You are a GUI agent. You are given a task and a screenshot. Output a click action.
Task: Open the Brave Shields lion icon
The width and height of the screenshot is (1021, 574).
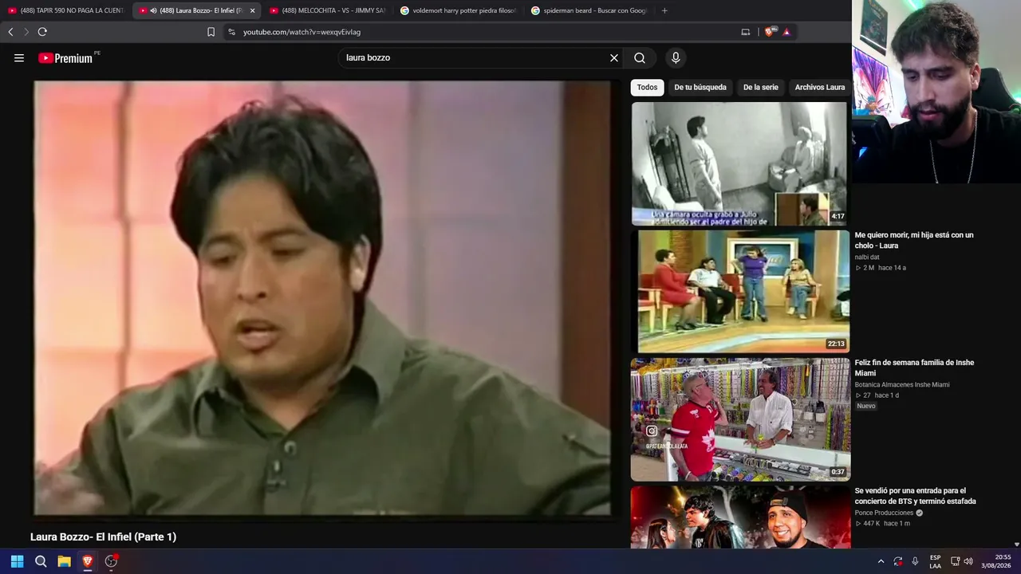point(769,32)
